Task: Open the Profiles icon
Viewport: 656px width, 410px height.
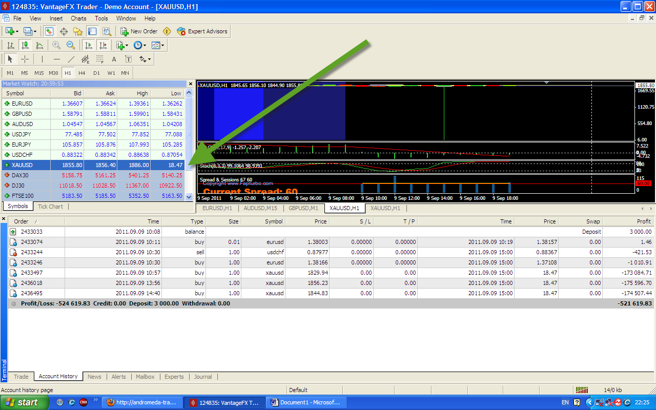Action: pyautogui.click(x=28, y=31)
